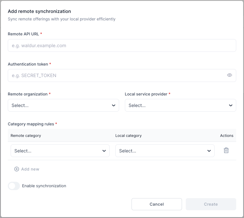
Task: Click the Local service provider chevron arrow
Action: [230, 106]
